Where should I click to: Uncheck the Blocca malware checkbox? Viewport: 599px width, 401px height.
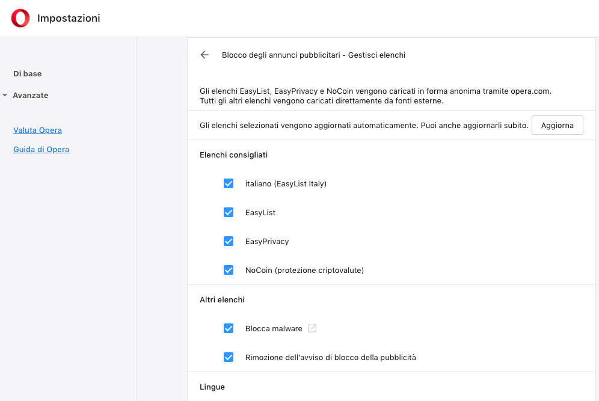[229, 328]
